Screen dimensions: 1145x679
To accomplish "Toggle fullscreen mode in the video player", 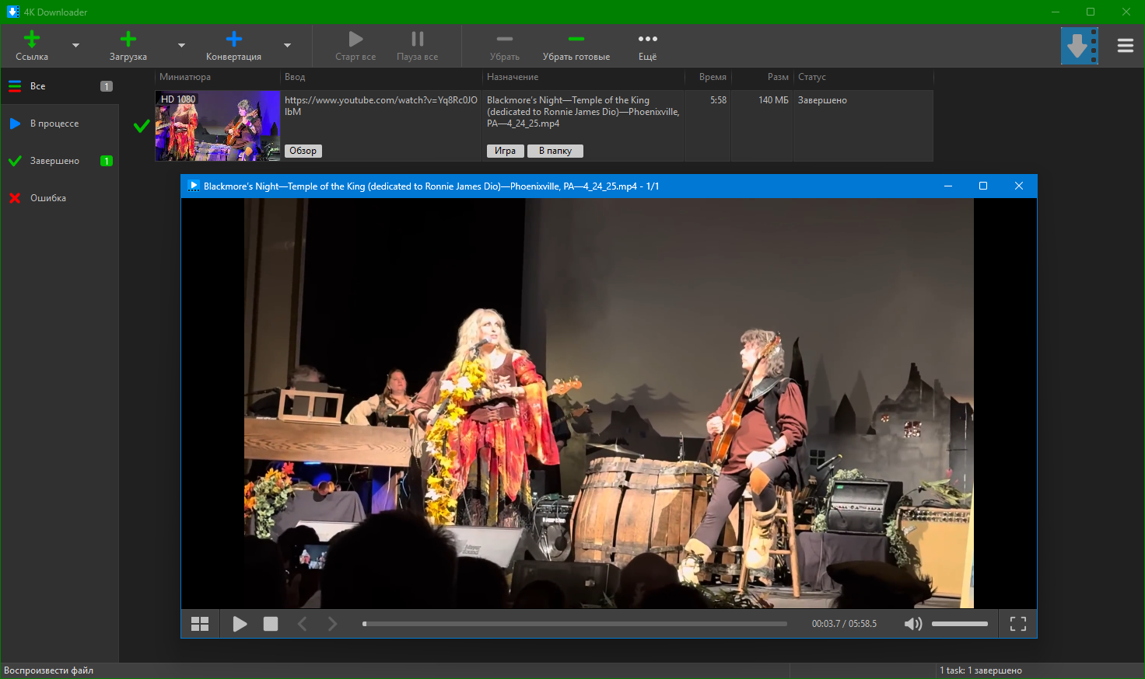I will 1017,624.
